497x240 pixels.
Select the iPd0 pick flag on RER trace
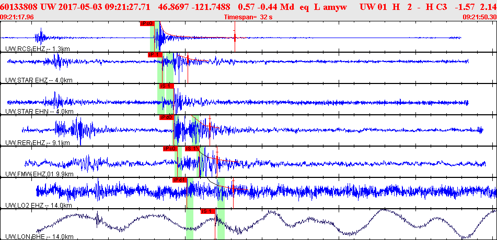167,117
